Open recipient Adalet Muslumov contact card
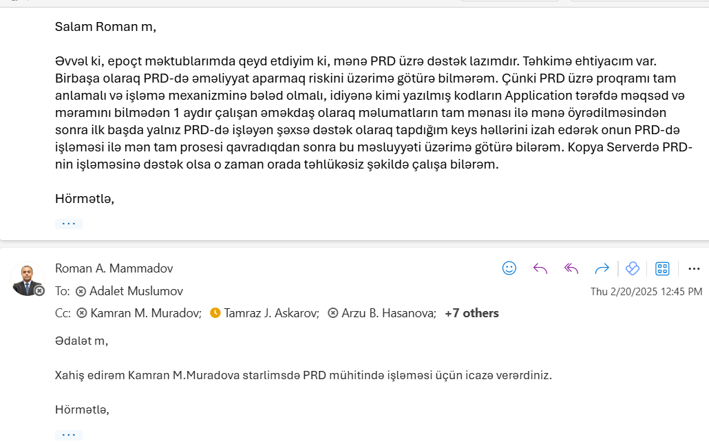This screenshot has width=709, height=448. tap(136, 291)
